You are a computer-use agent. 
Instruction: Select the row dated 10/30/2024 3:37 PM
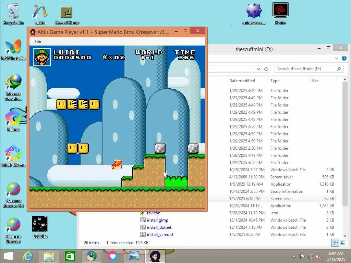click(x=271, y=170)
